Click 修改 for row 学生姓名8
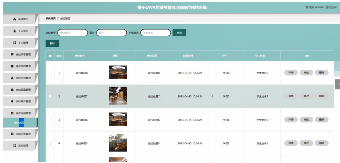 tap(306, 73)
